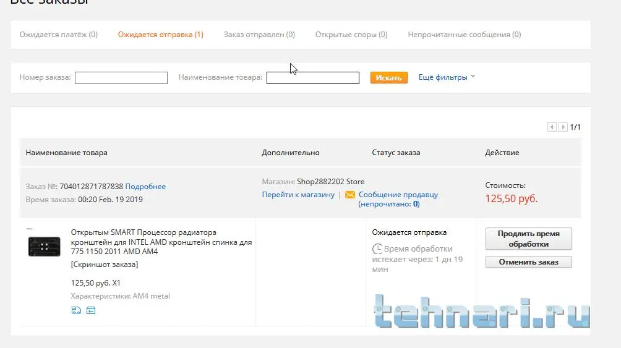Select the 'Ожидается отправка (1)' tab
Image resolution: width=621 pixels, height=348 pixels.
[x=161, y=35]
